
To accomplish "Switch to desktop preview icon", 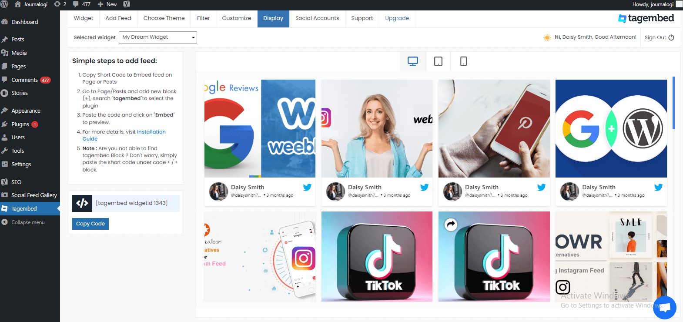I will (x=412, y=61).
